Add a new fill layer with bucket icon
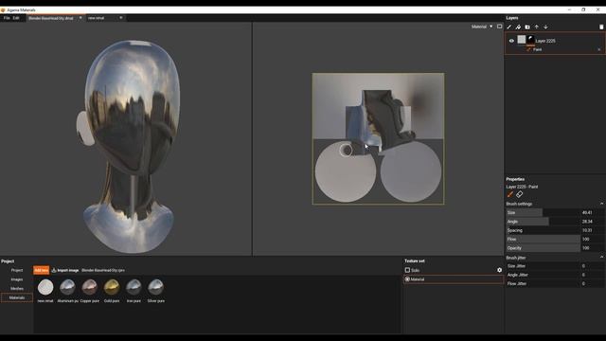Image resolution: width=606 pixels, height=341 pixels. tap(518, 27)
